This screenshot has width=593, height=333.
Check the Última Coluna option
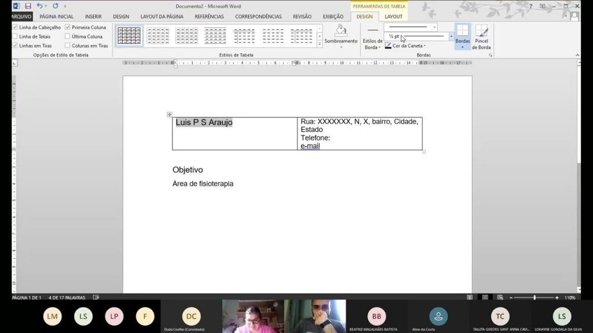click(x=68, y=36)
